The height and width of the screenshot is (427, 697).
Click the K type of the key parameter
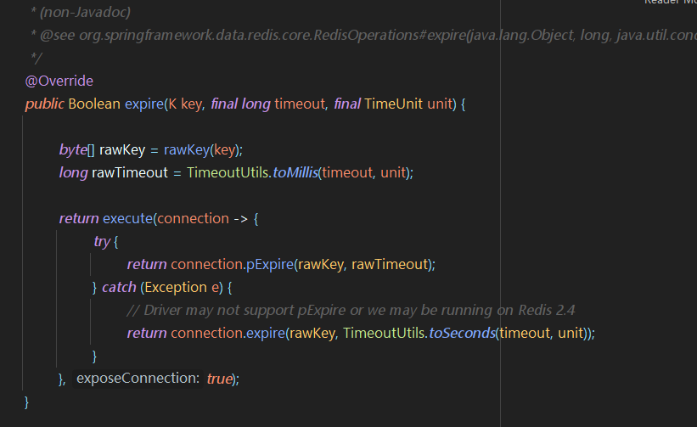pyautogui.click(x=172, y=104)
